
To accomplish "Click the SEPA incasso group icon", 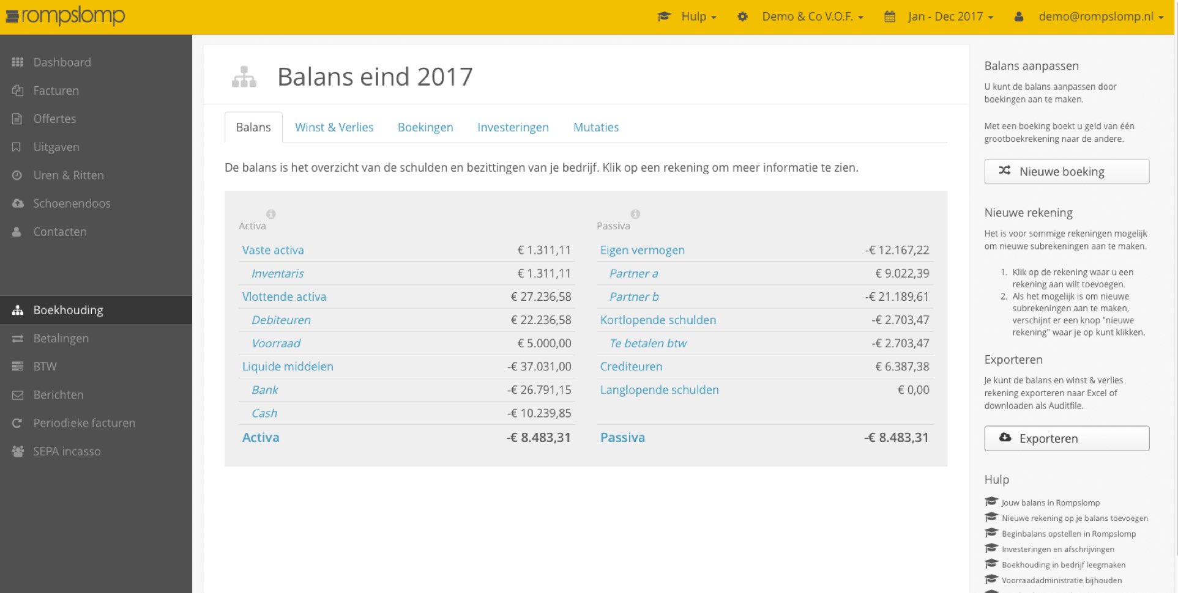I will pos(18,451).
